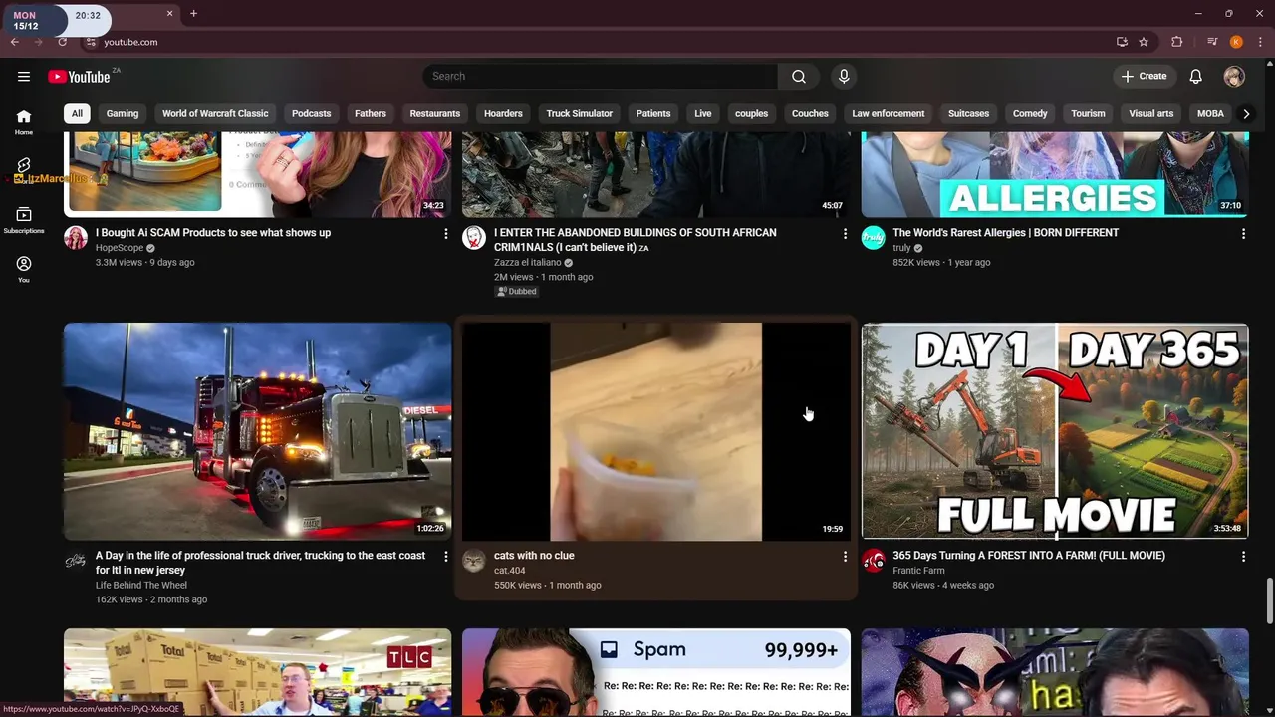Select the Comedy filter chip

coord(1030,113)
